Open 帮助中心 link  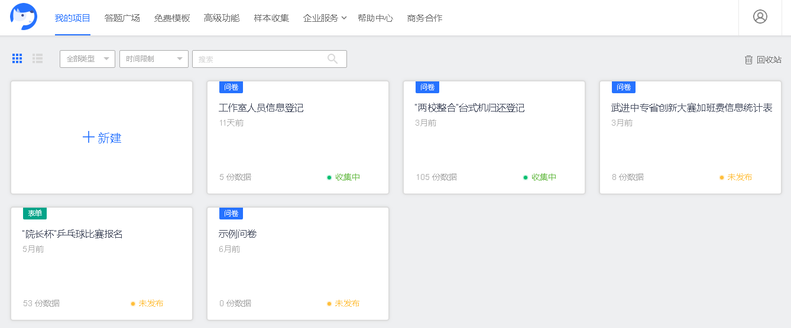(375, 18)
